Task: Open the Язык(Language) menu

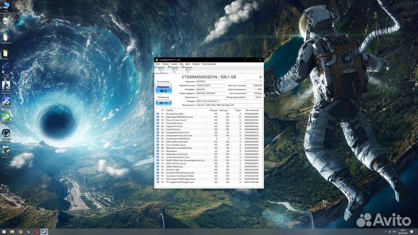Action: [209, 64]
